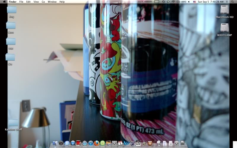Open the Trash in the Dock
Image resolution: width=237 pixels, height=148 pixels.
[182, 143]
